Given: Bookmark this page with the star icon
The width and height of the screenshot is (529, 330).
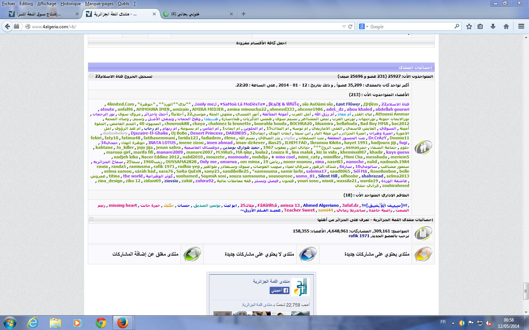Looking at the screenshot, I should click(469, 26).
